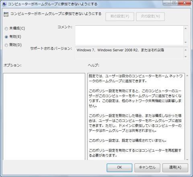This screenshot has height=177, width=193.
Task: Click the キャンセル button
Action: click(x=147, y=167)
